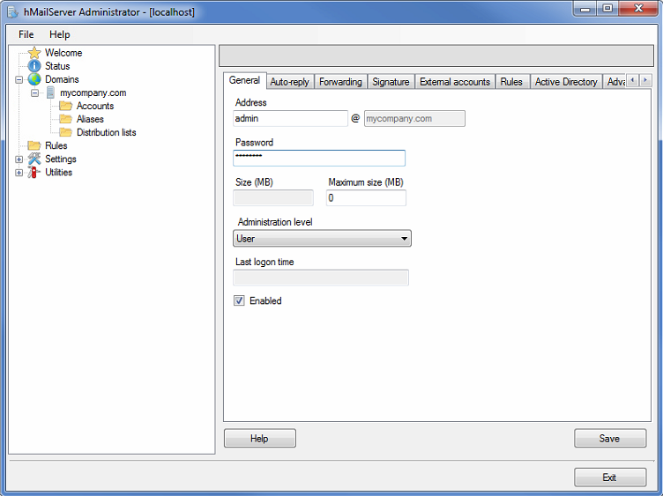
Task: Maximize the hMailServer Administrator window
Action: tap(607, 9)
